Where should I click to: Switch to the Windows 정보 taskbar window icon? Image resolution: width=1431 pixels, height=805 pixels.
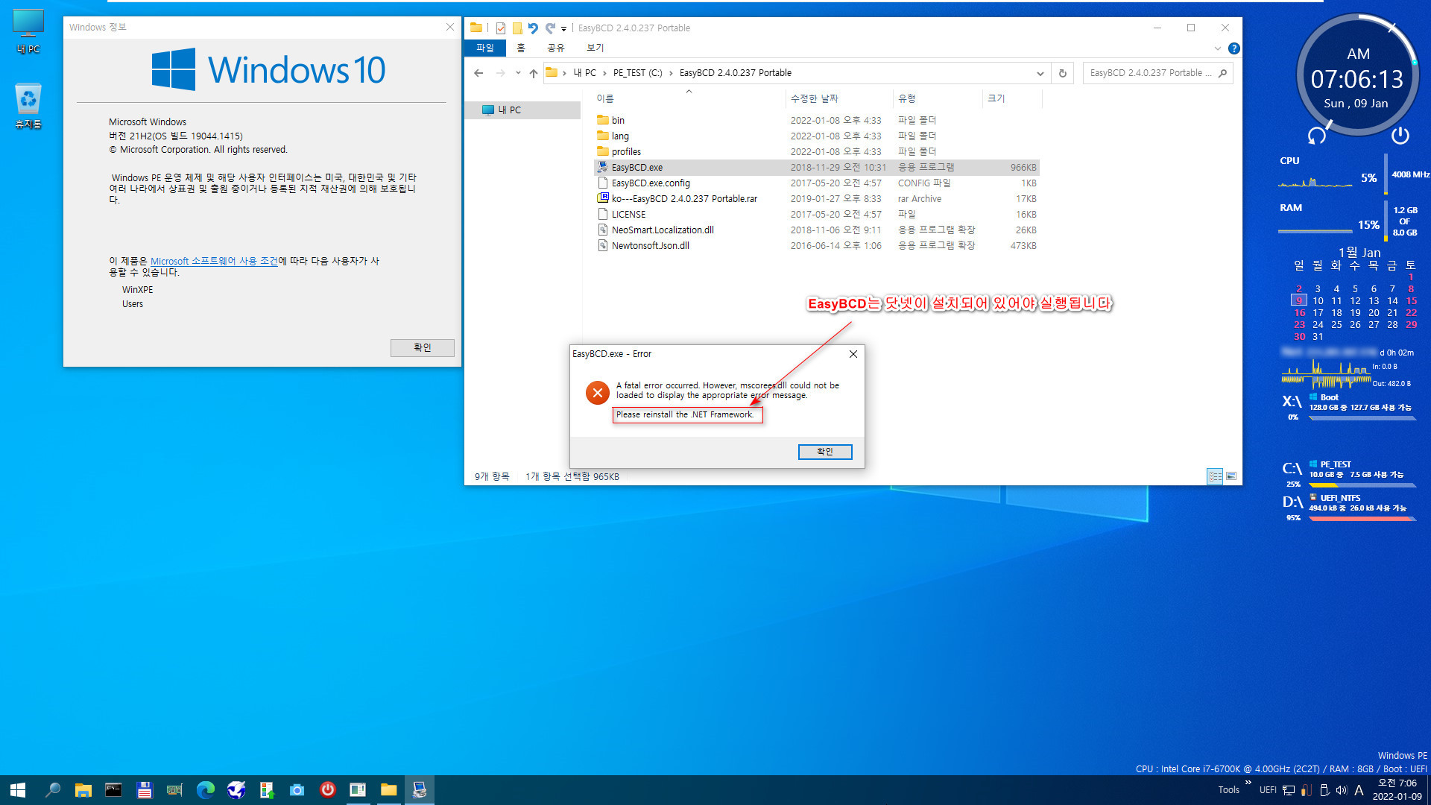(x=358, y=790)
